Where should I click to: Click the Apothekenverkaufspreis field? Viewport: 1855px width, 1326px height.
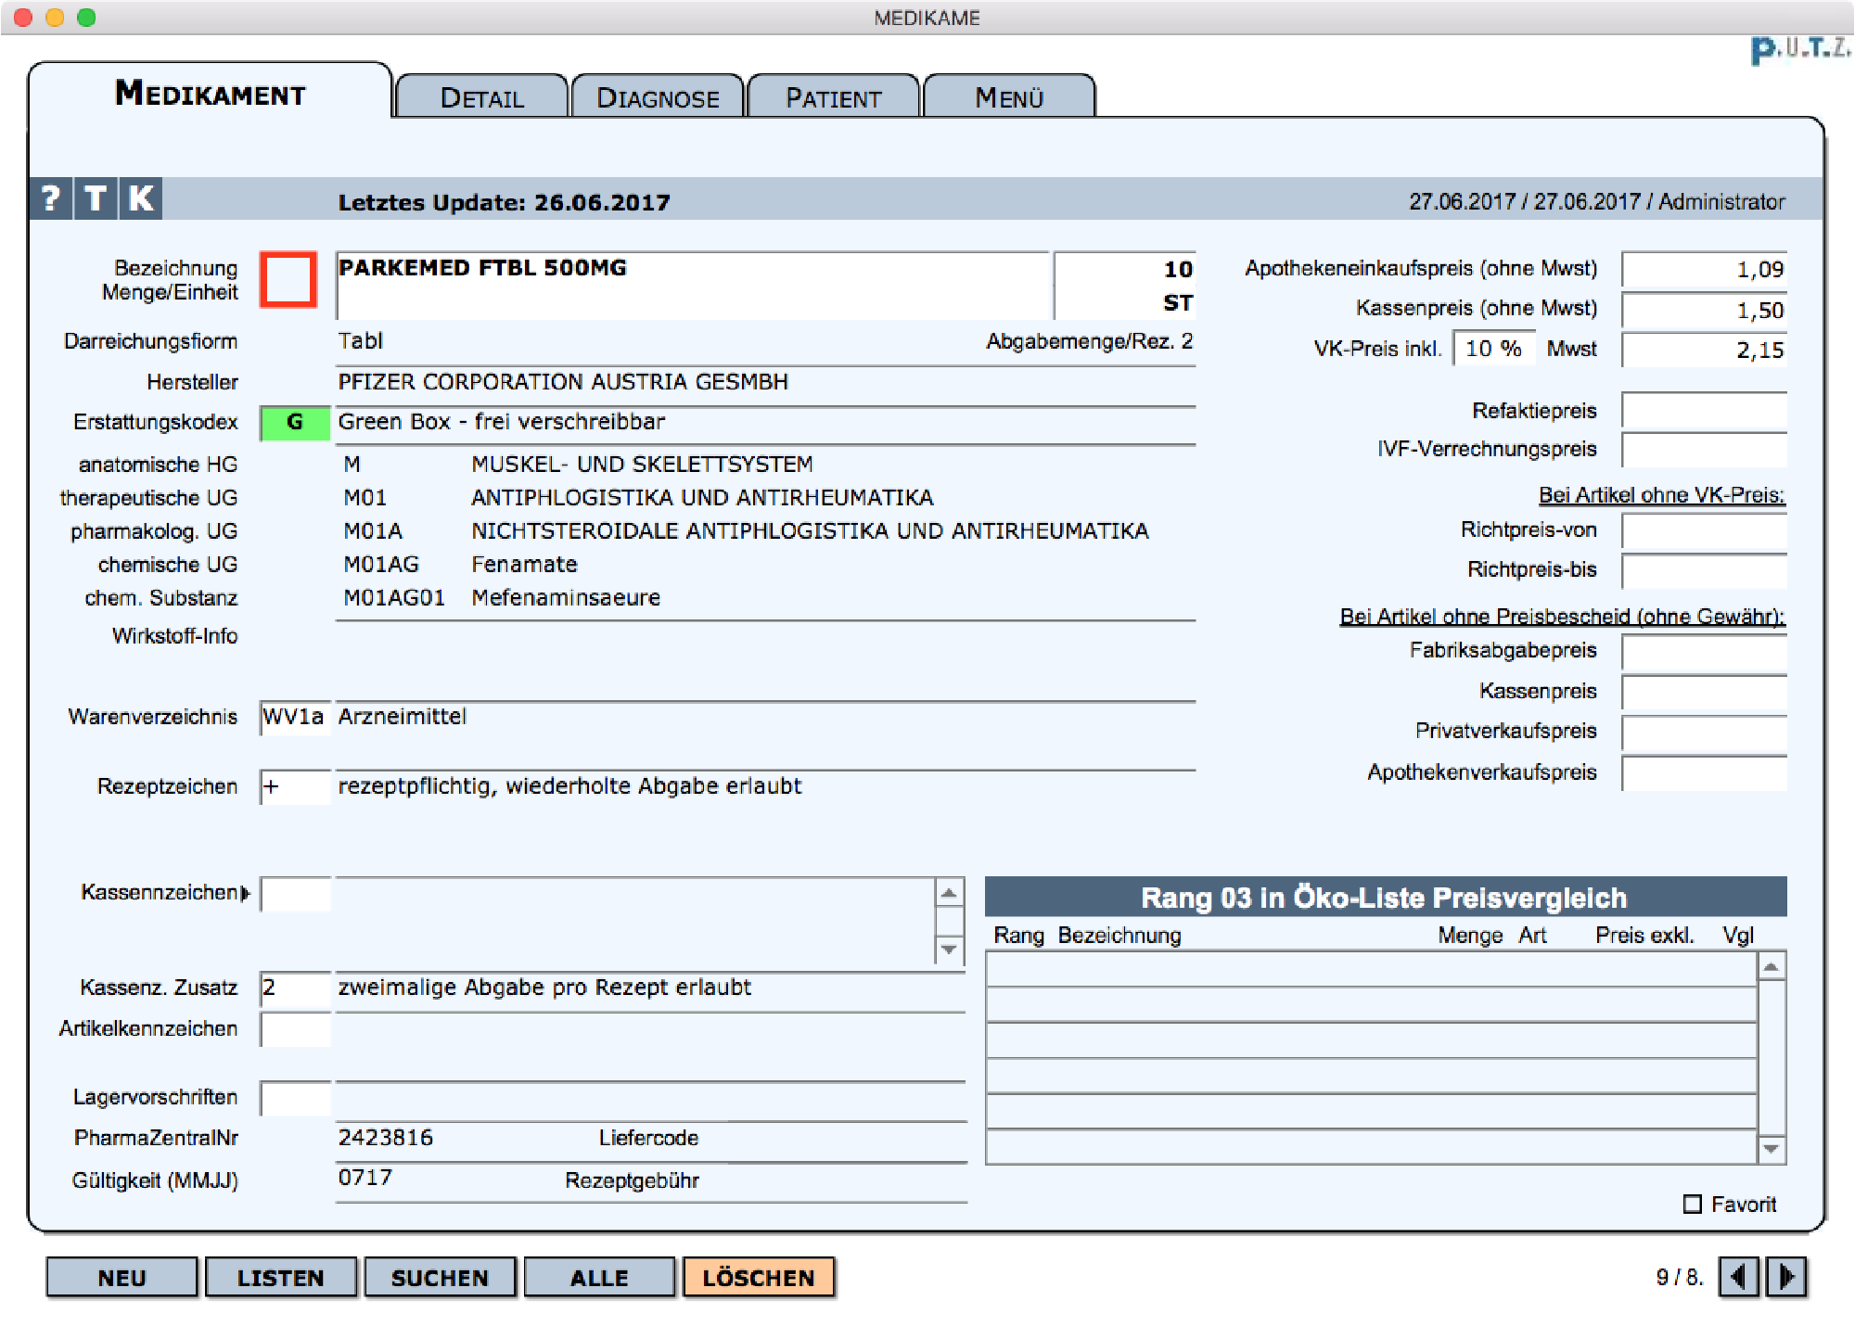point(1705,772)
